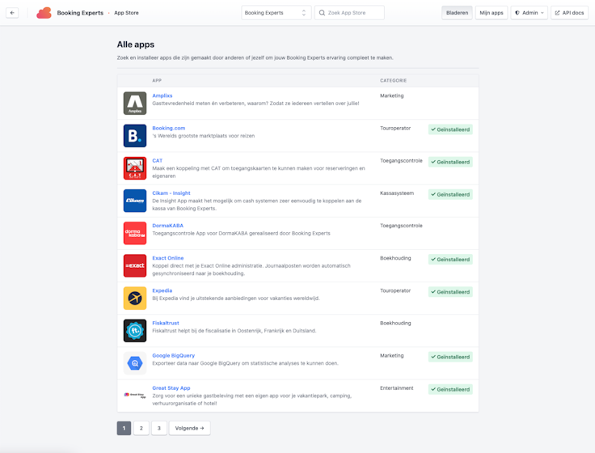This screenshot has height=453, width=595.
Task: Open the Exact Online app icon
Action: tap(135, 265)
